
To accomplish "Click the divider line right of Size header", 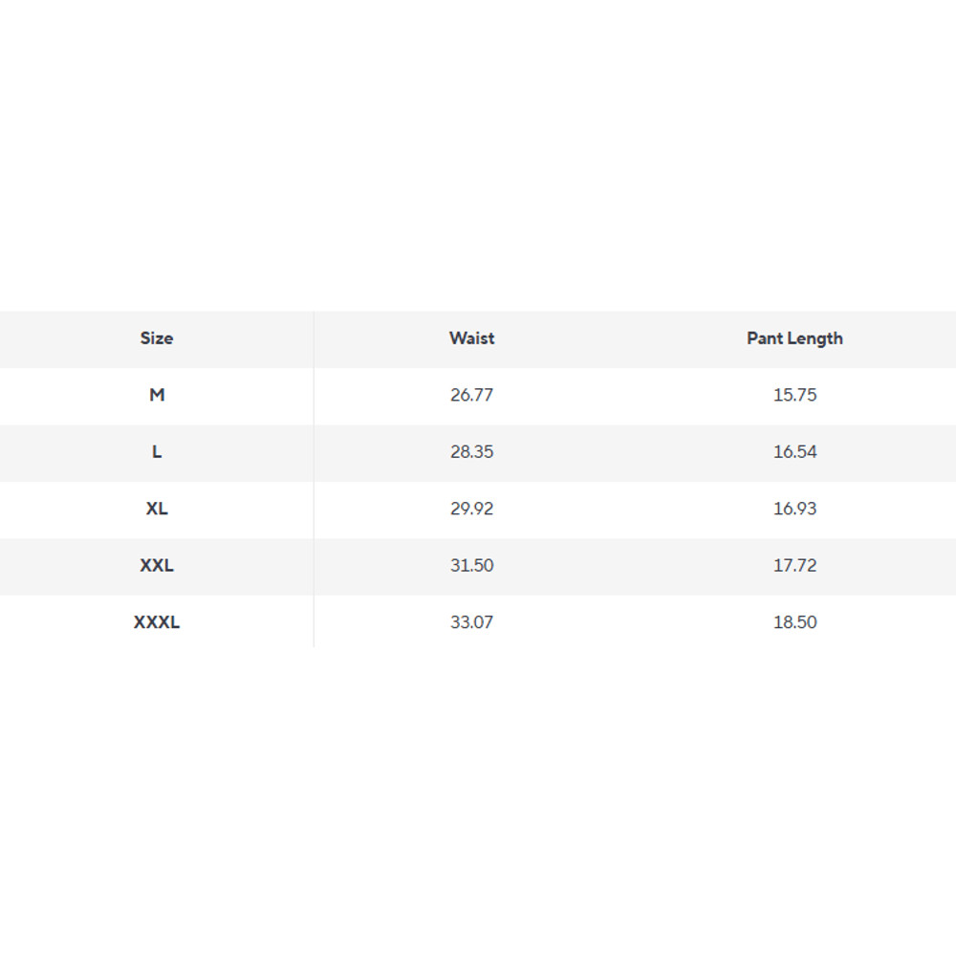I will [314, 338].
